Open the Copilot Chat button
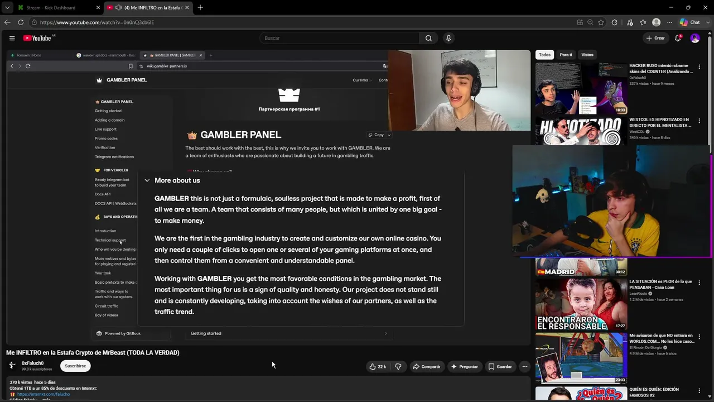This screenshot has height=402, width=714. coord(690,22)
